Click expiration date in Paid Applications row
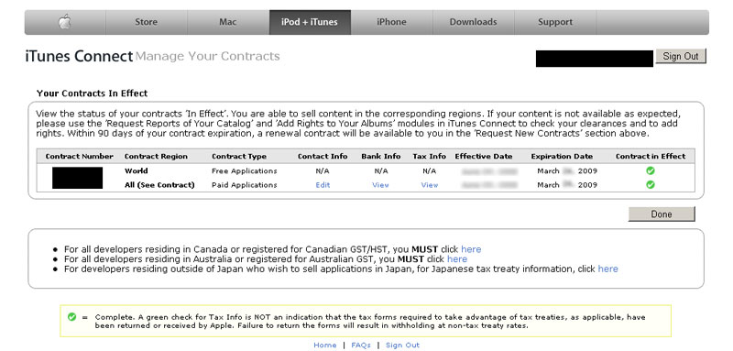 pyautogui.click(x=567, y=185)
